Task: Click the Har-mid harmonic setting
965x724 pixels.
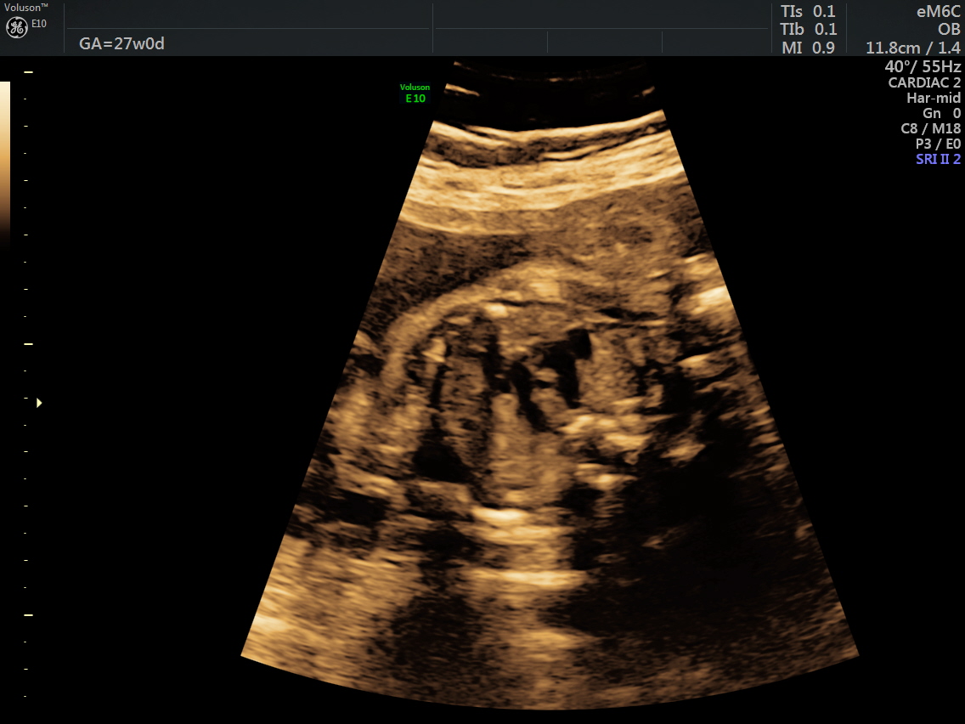Action: [x=933, y=98]
